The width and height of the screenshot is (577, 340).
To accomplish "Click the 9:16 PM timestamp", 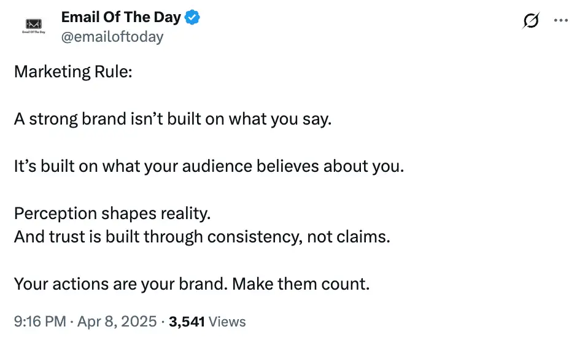I will pos(40,322).
